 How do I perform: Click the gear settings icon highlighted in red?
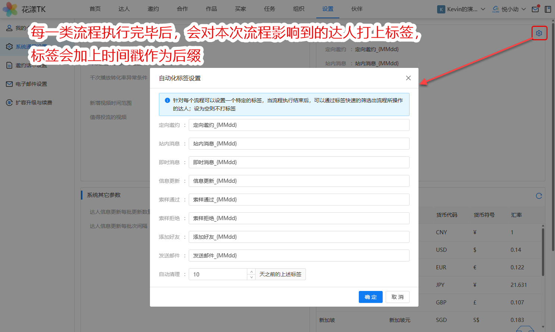click(539, 33)
